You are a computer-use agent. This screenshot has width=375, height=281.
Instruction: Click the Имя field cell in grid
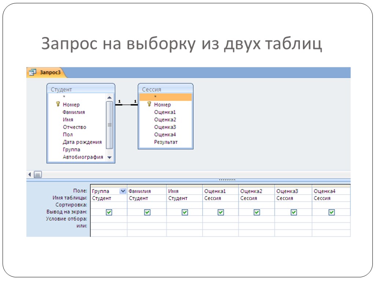tap(185, 191)
